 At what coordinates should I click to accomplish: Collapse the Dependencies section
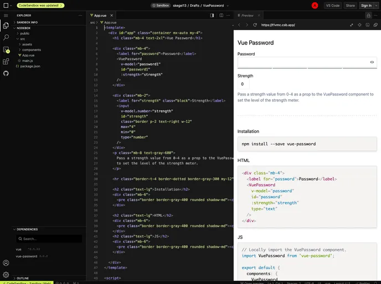(x=27, y=229)
